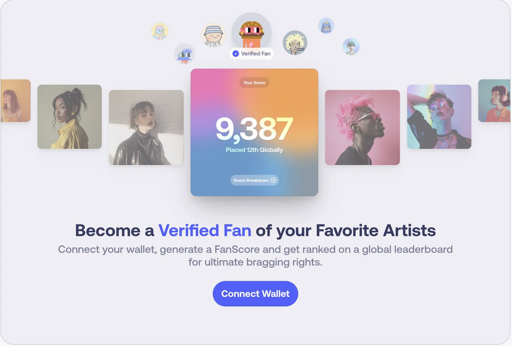Select the small skull-face avatar on blue circle
The width and height of the screenshot is (512, 346).
click(x=326, y=25)
